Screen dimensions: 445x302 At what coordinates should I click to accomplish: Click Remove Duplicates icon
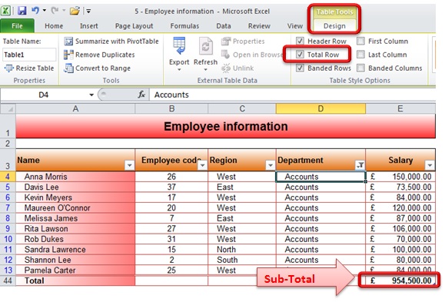(68, 55)
